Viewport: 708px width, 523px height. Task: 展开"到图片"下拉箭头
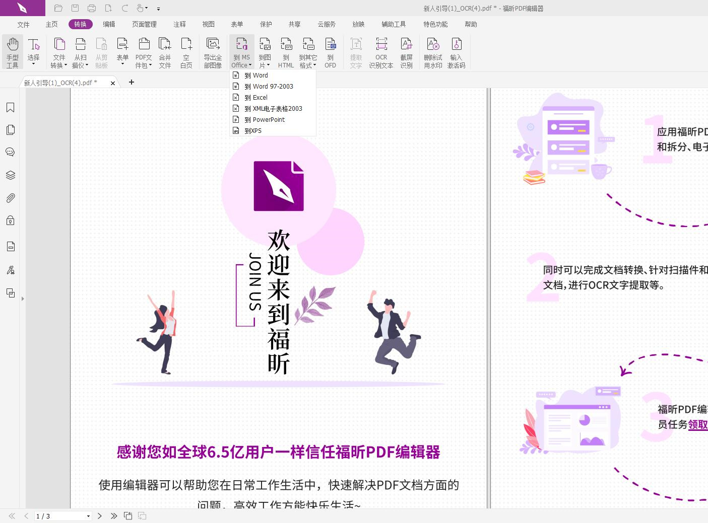click(270, 64)
